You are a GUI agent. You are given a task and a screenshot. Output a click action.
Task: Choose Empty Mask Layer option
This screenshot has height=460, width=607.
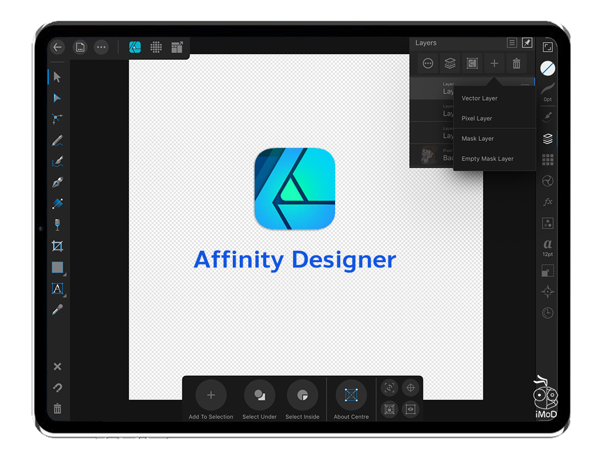tap(487, 159)
